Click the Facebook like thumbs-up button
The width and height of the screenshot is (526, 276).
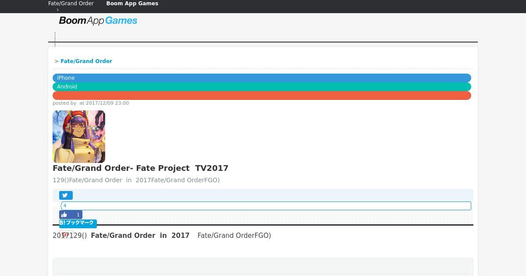pos(71,215)
